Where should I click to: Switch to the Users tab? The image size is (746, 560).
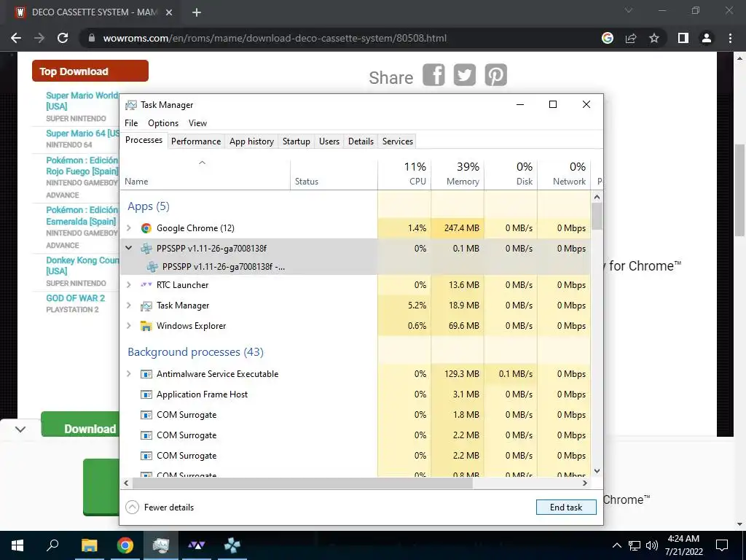tap(329, 141)
